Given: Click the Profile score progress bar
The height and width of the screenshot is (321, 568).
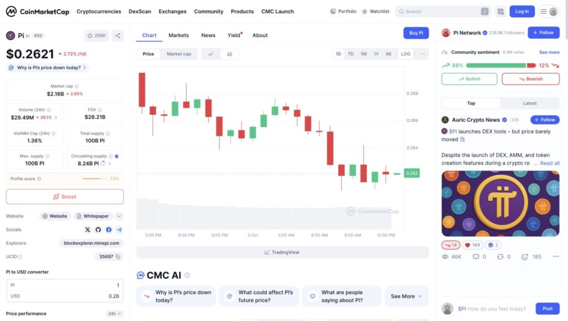Looking at the screenshot, I should coord(95,179).
